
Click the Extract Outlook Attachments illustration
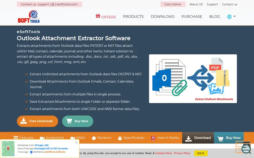[193, 79]
